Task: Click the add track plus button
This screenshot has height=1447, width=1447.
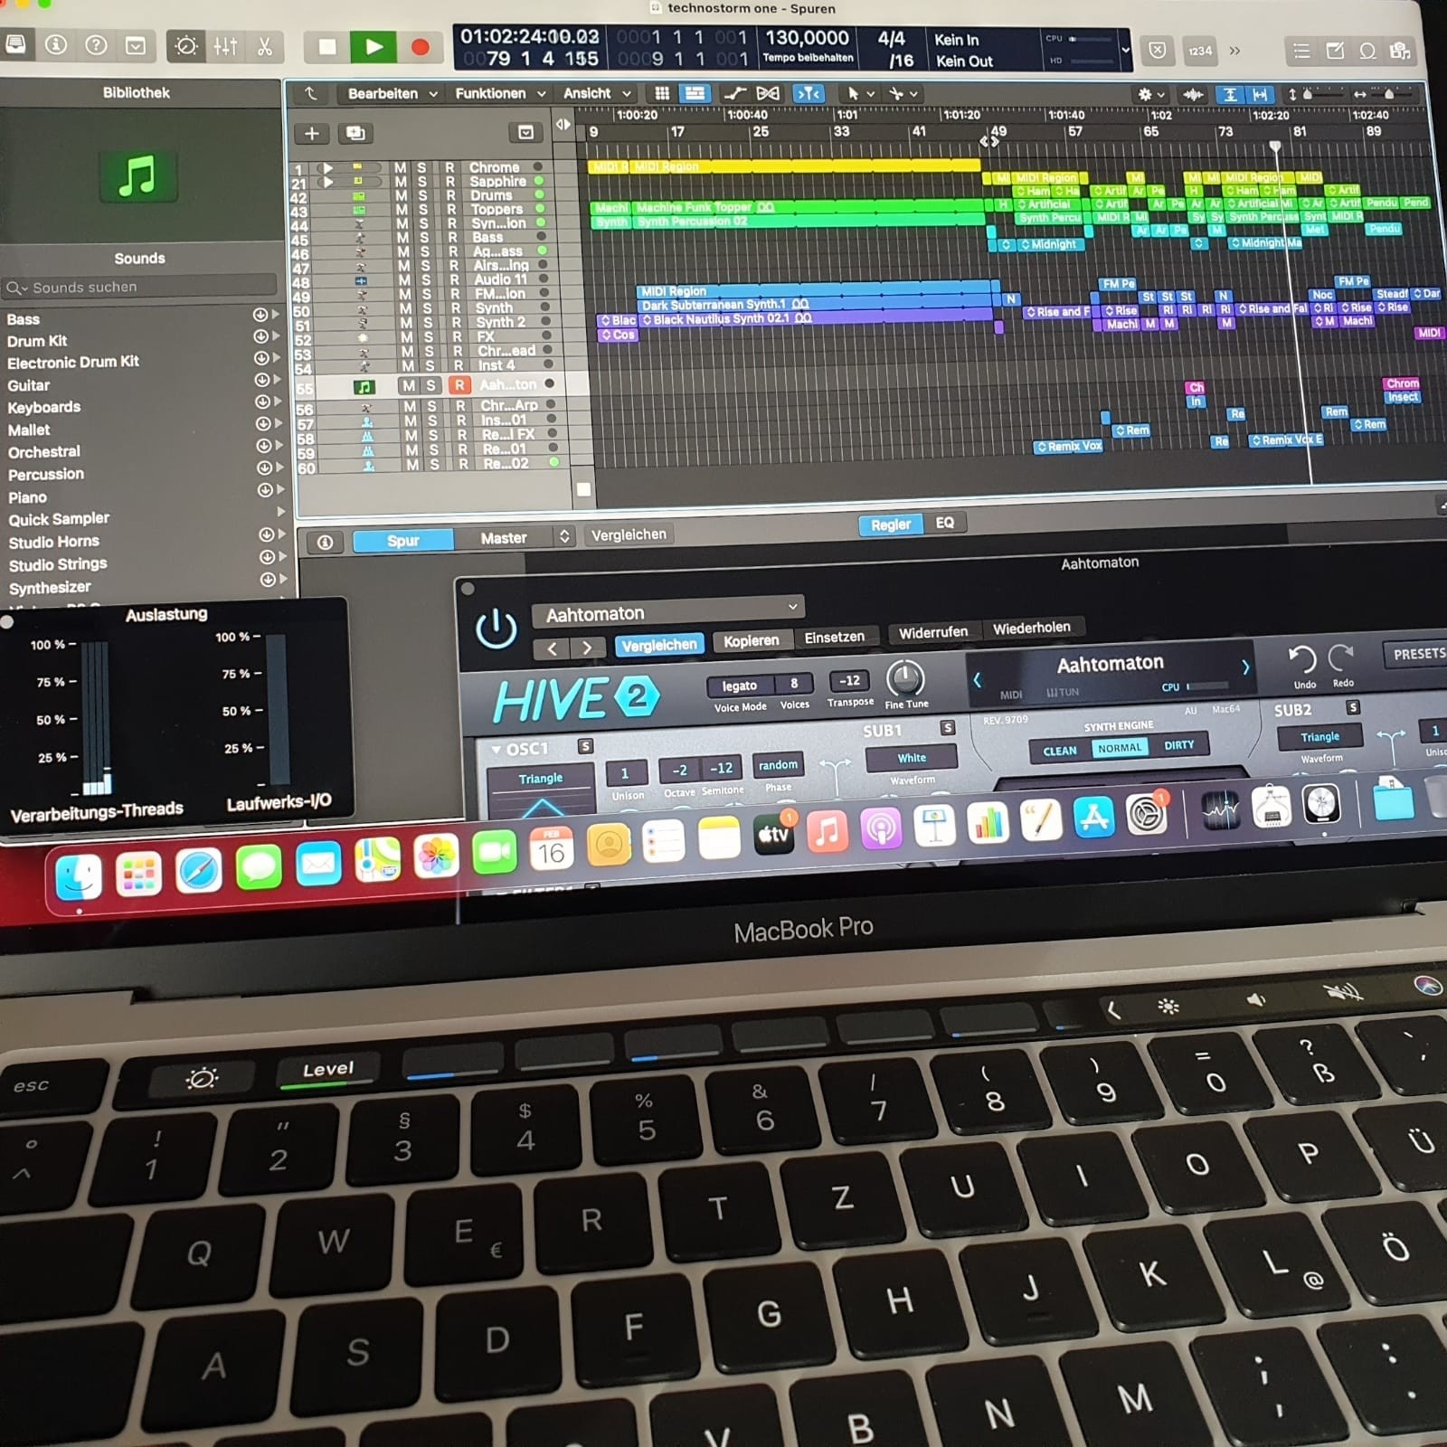Action: click(311, 134)
